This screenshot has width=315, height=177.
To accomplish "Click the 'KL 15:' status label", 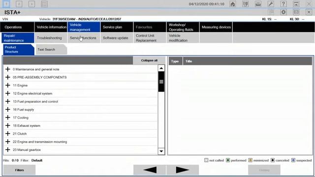I will (267, 19).
